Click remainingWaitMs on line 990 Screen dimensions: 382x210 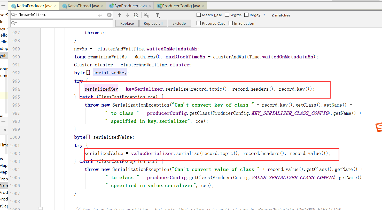click(107, 57)
